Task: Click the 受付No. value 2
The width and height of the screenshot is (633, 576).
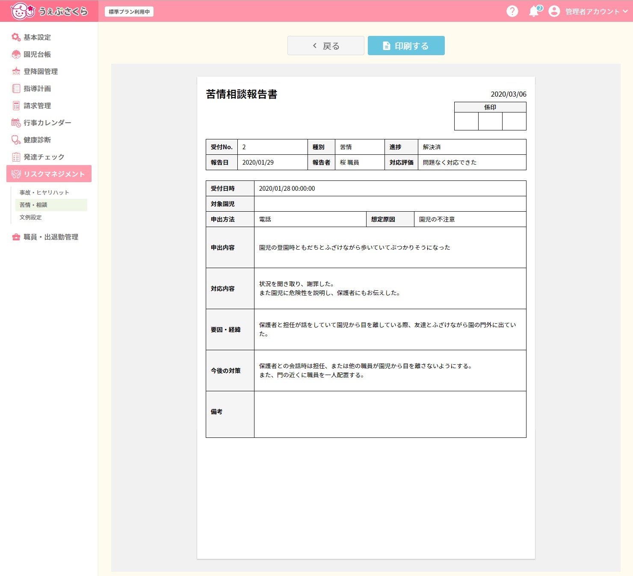Action: coord(244,147)
